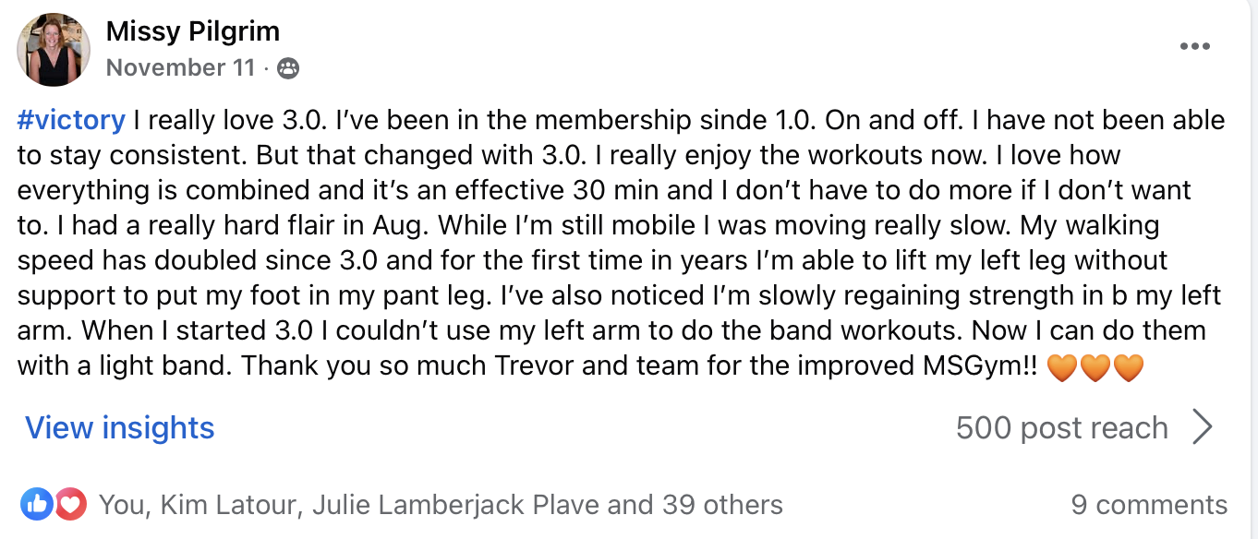The image size is (1258, 539).
Task: Click the red Love heart reaction icon
Action: [70, 503]
